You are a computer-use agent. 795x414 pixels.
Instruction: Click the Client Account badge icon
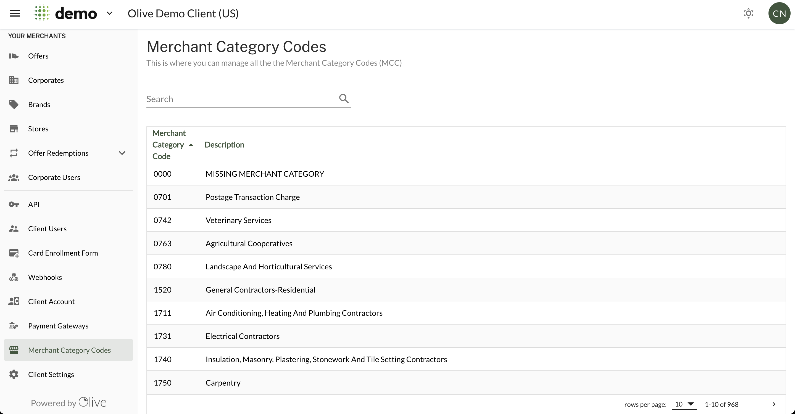[x=14, y=301]
